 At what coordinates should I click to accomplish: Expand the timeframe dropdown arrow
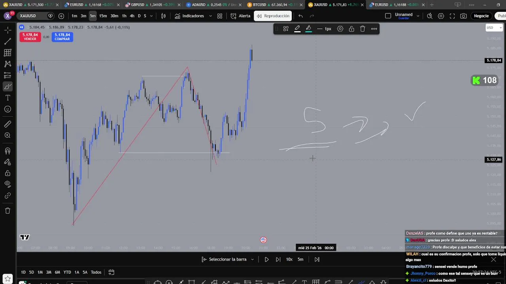(151, 16)
